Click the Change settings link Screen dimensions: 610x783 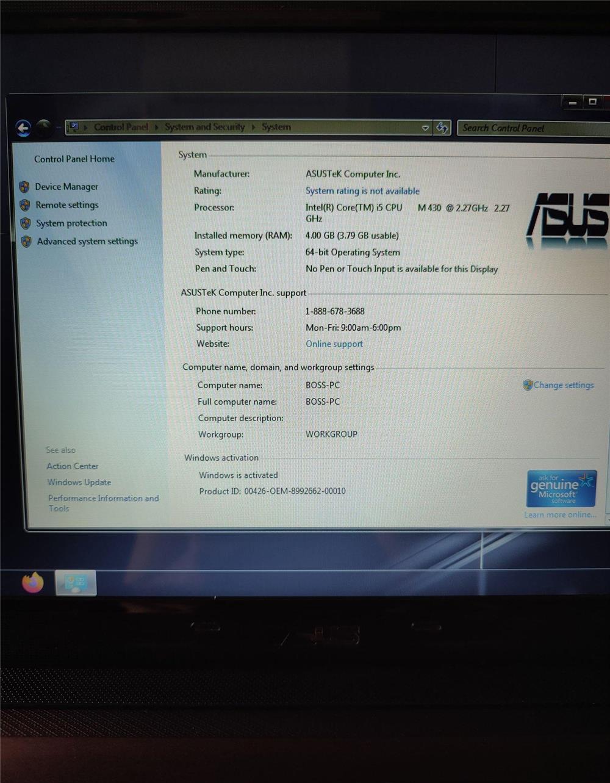click(x=563, y=385)
